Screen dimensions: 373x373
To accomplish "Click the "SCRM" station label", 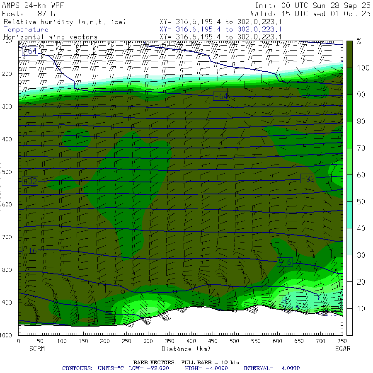I will pyautogui.click(x=37, y=349).
